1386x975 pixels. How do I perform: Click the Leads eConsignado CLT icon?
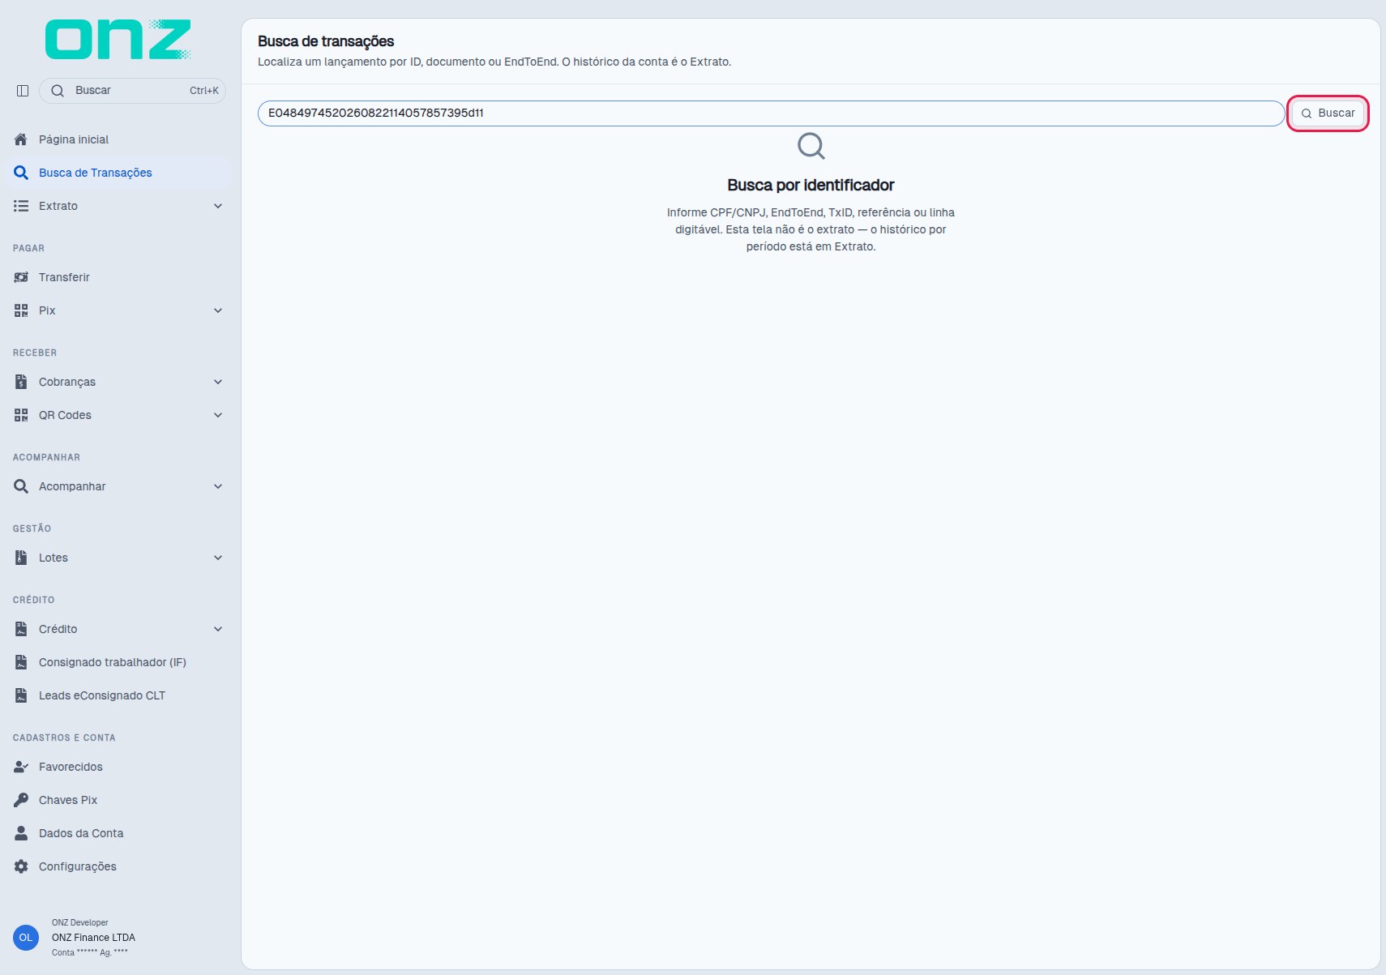(21, 695)
